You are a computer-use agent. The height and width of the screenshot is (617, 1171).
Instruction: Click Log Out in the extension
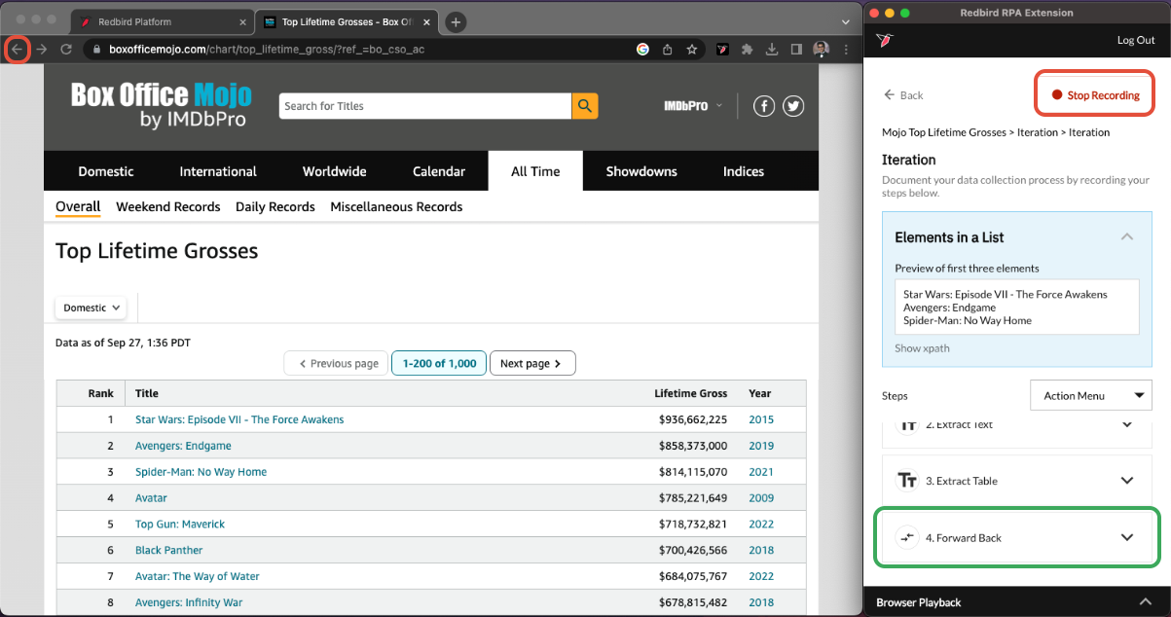coord(1136,40)
